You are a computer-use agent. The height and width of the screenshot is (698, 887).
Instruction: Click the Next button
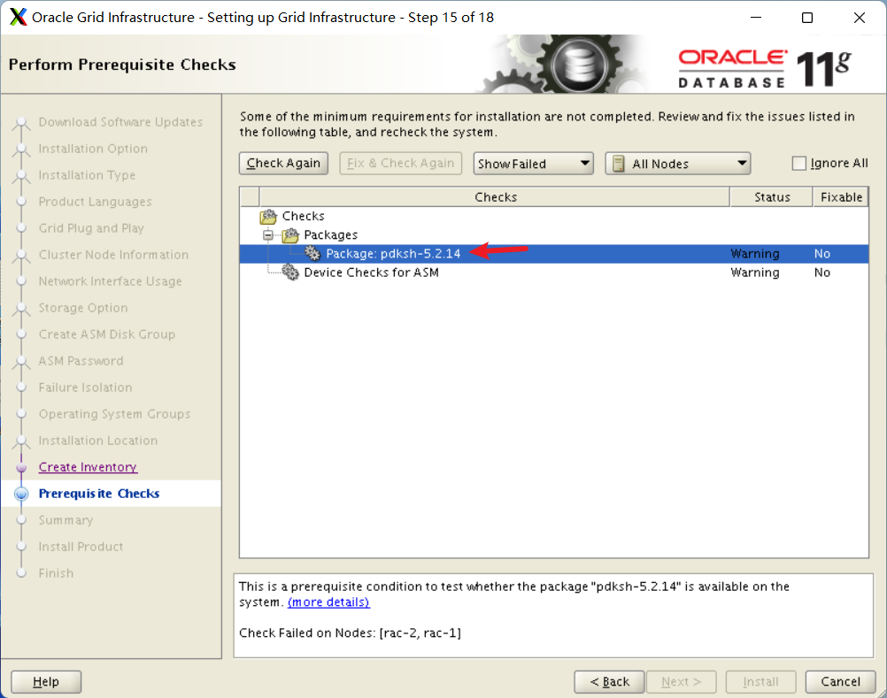681,681
